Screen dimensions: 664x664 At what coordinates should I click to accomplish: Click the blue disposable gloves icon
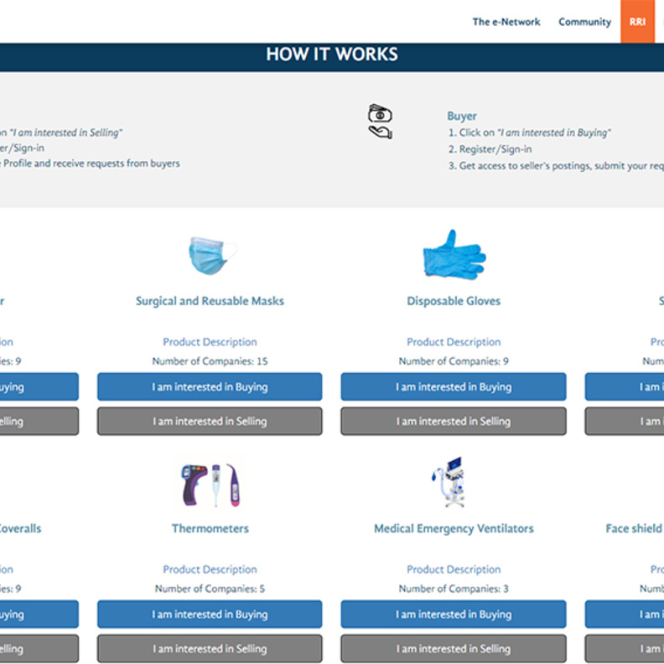(454, 254)
